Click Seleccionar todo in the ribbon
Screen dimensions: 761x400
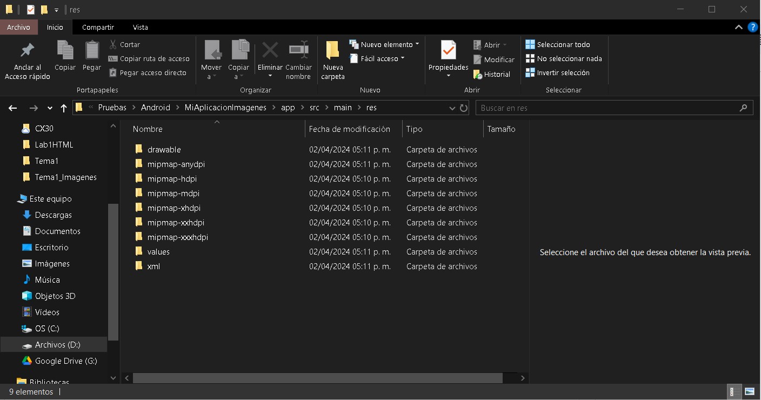[x=563, y=44]
